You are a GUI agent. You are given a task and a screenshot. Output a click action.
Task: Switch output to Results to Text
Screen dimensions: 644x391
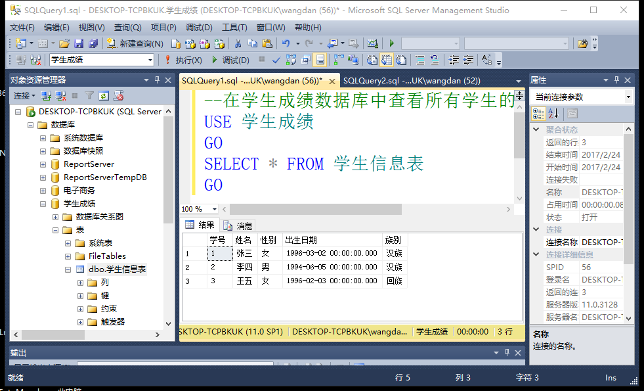pyautogui.click(x=372, y=60)
